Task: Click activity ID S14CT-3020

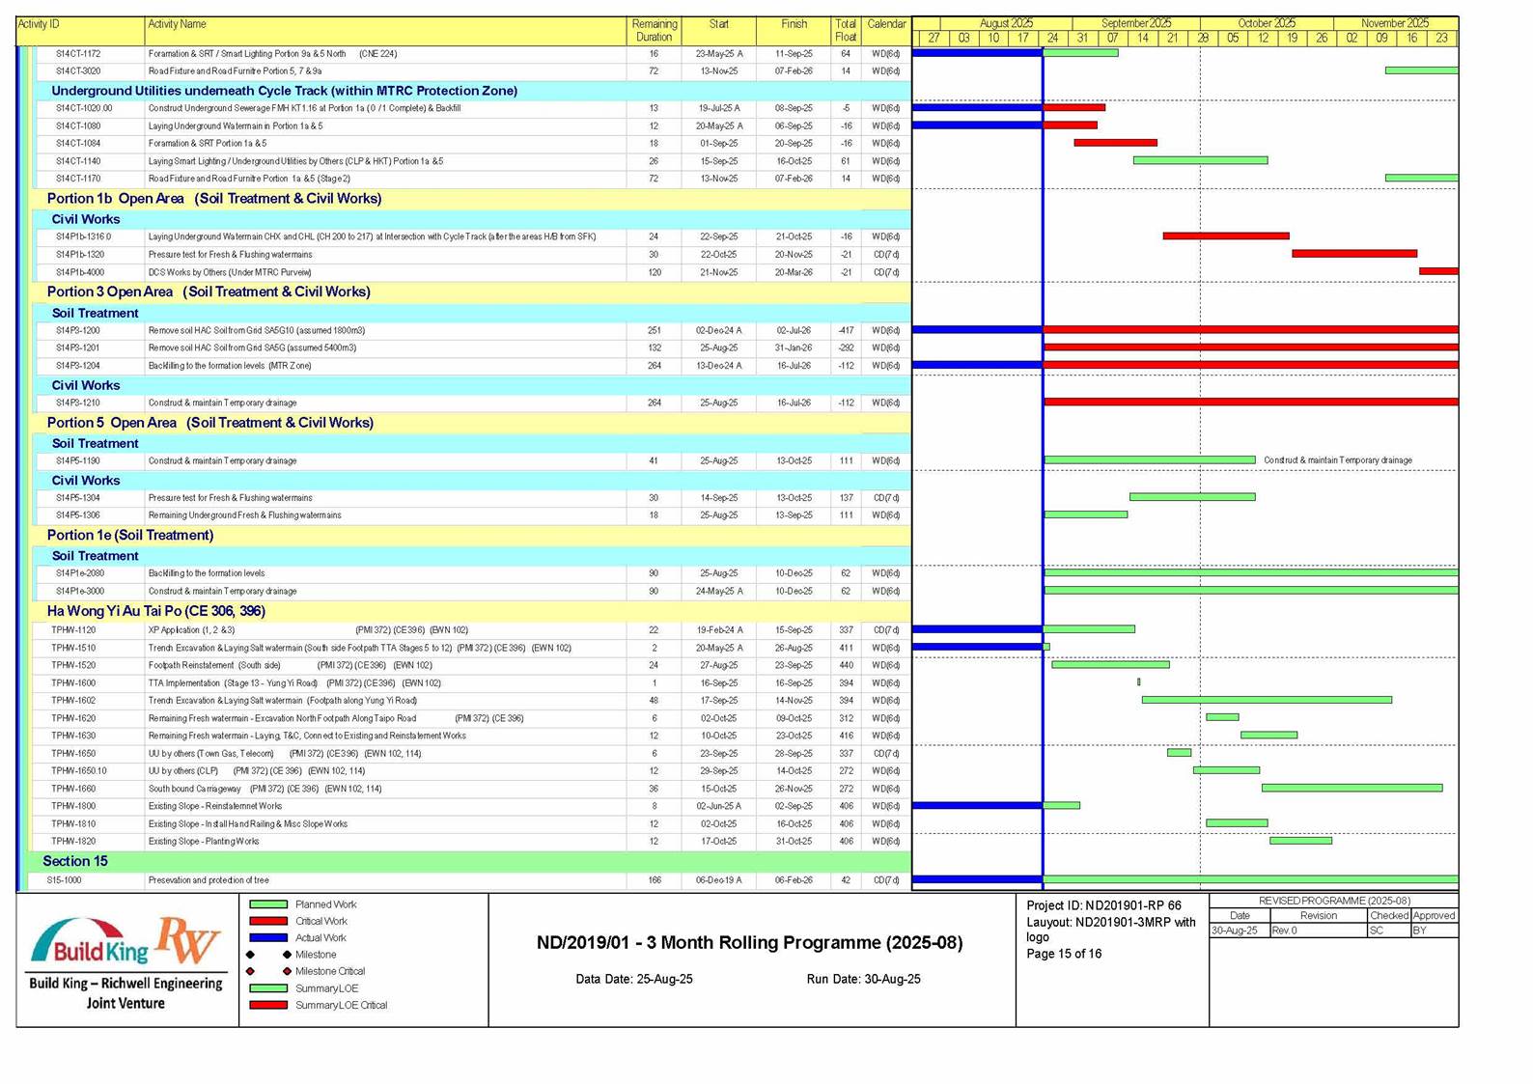Action: click(x=78, y=71)
